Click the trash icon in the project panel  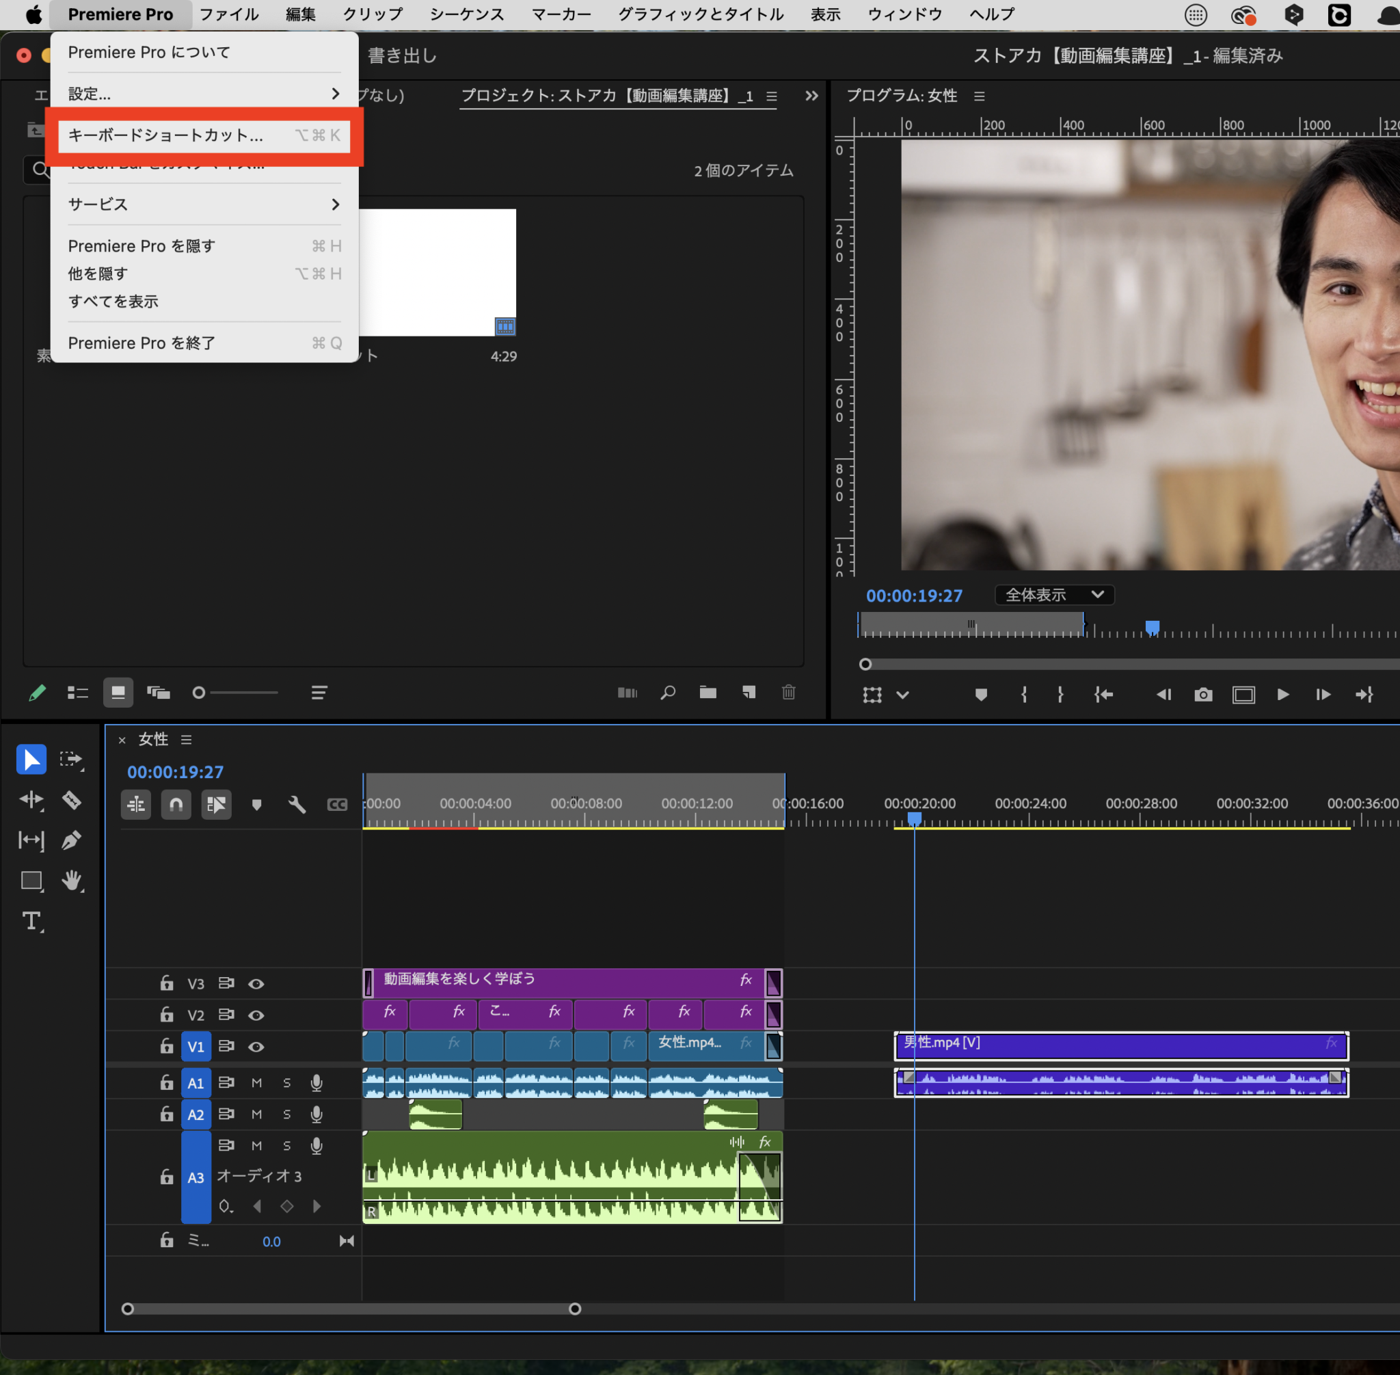[x=788, y=693]
